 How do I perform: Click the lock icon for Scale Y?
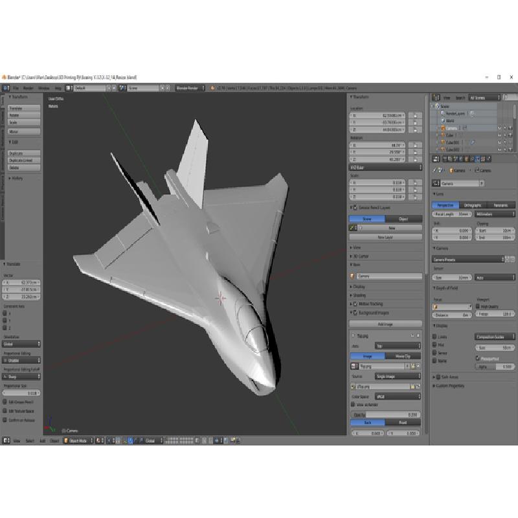click(415, 190)
